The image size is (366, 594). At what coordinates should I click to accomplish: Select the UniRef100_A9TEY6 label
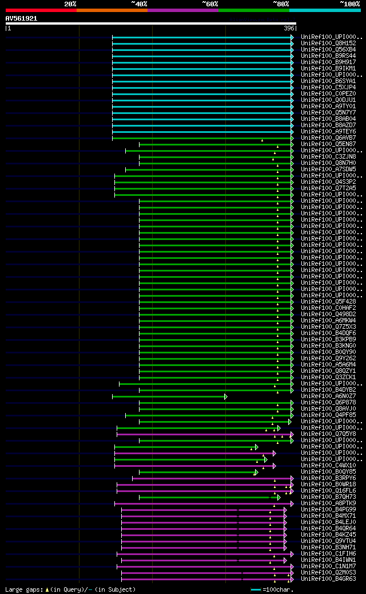[328, 131]
